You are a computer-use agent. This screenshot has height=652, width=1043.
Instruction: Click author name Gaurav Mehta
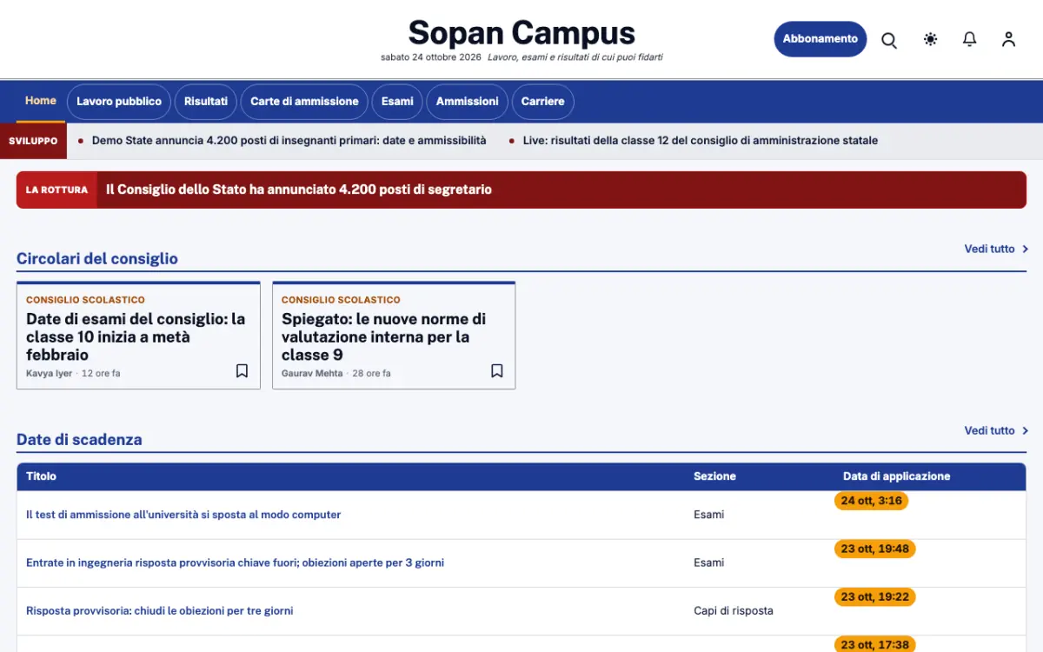pyautogui.click(x=312, y=373)
